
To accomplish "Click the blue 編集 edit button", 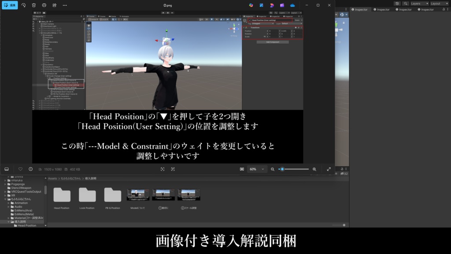I will [10, 5].
